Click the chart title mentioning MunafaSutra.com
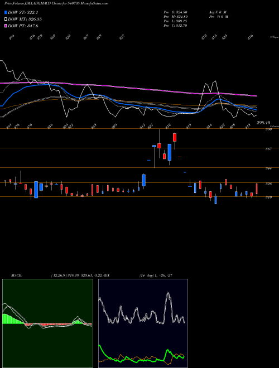Screen dimensions: 279x368 pos(56,4)
